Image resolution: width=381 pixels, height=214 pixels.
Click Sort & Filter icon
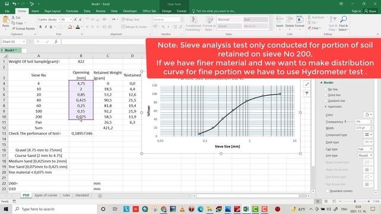pos(333,20)
